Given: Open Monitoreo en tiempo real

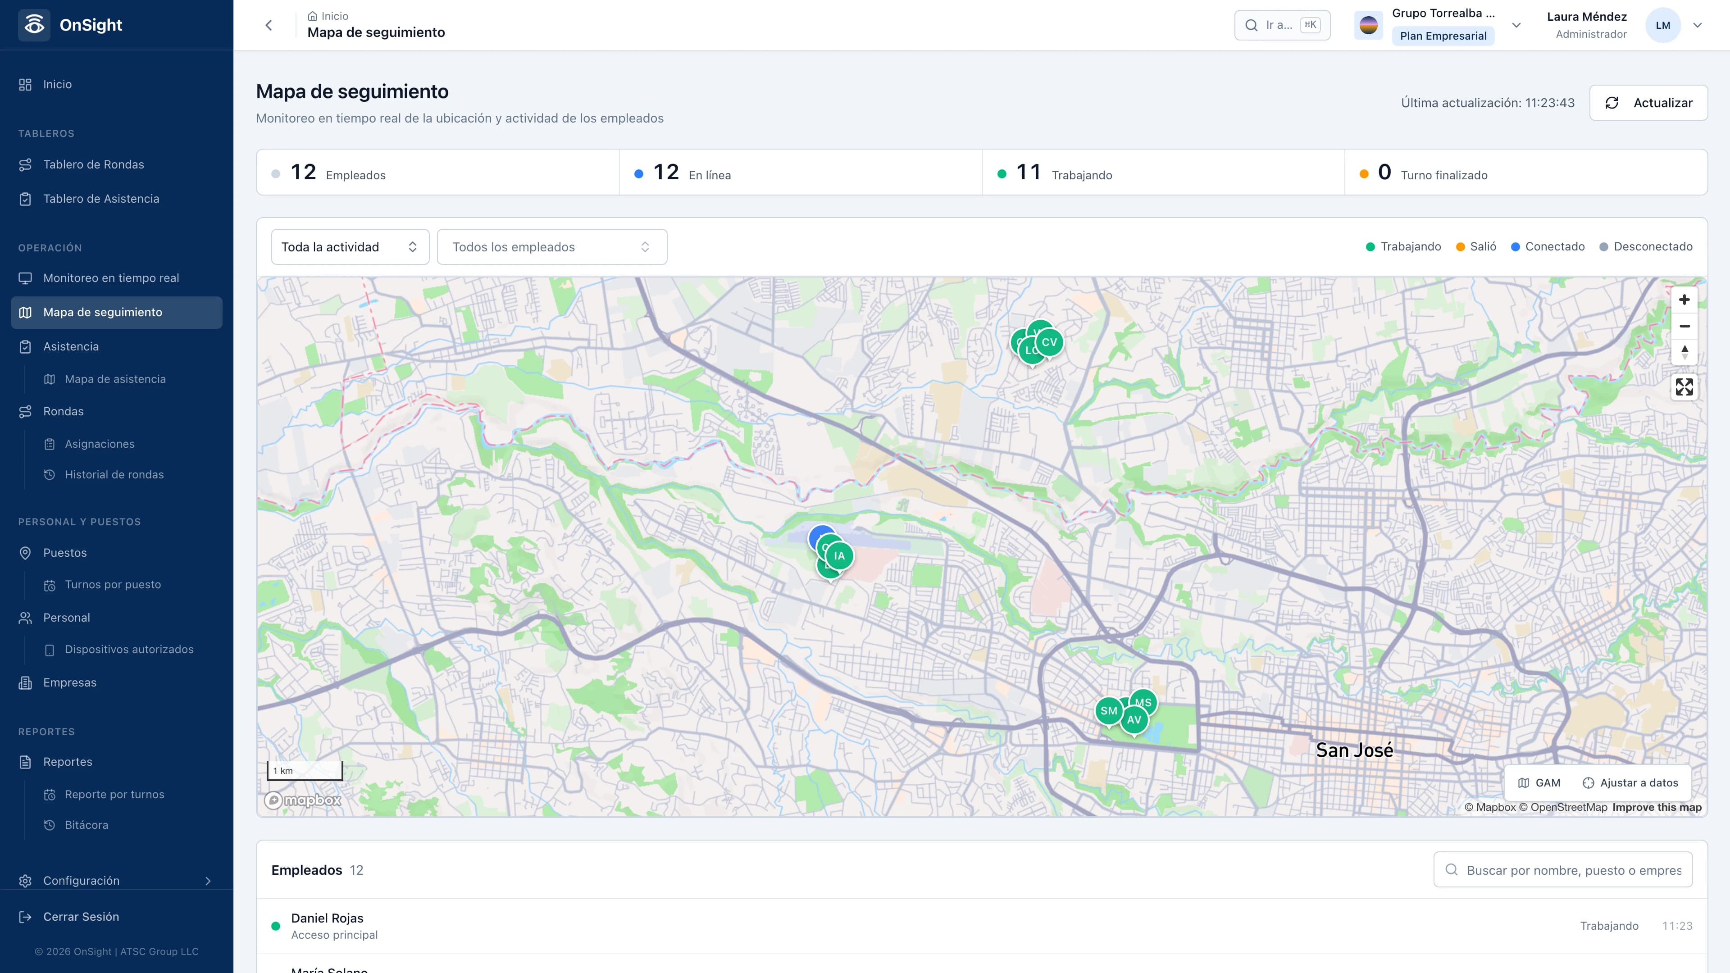Looking at the screenshot, I should click(x=117, y=278).
